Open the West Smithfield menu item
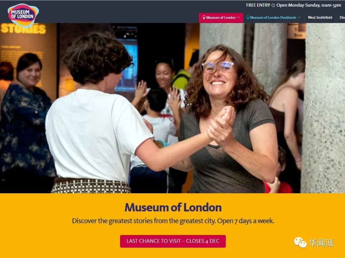 point(320,17)
